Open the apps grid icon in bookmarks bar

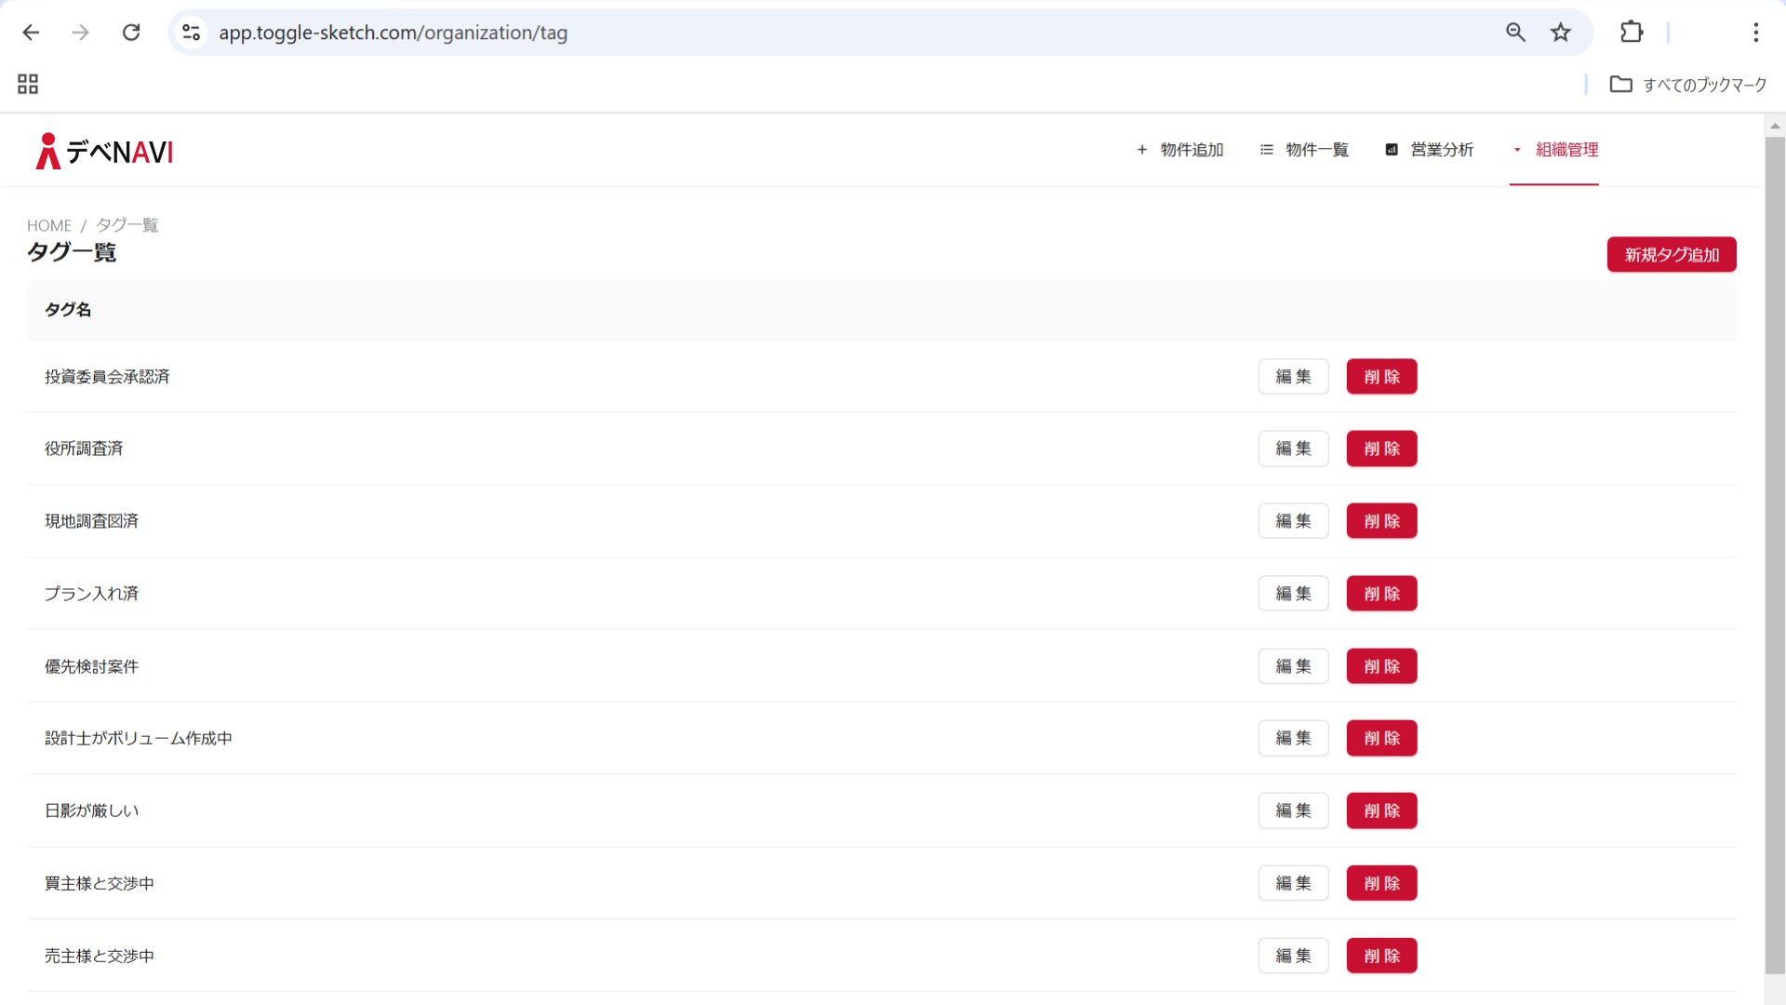[28, 85]
